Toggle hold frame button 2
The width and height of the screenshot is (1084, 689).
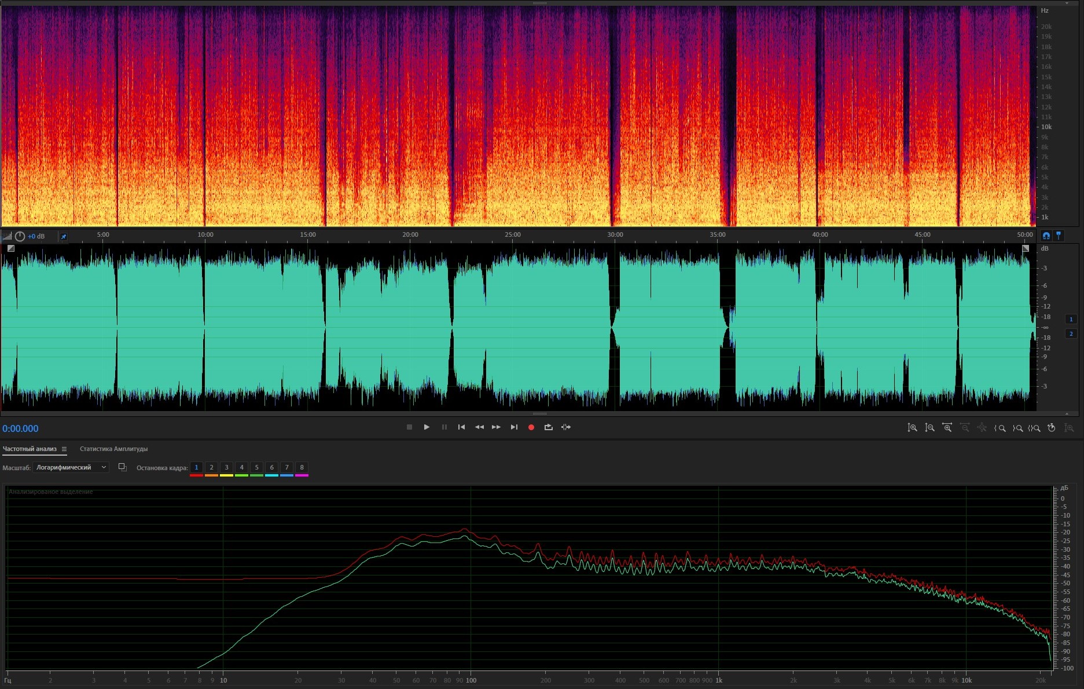point(211,467)
